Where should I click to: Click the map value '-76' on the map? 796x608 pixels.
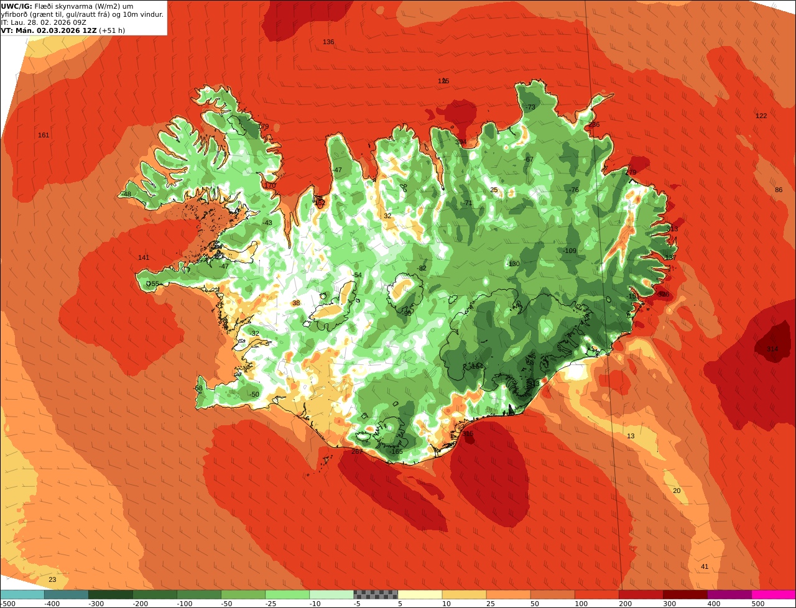point(573,190)
